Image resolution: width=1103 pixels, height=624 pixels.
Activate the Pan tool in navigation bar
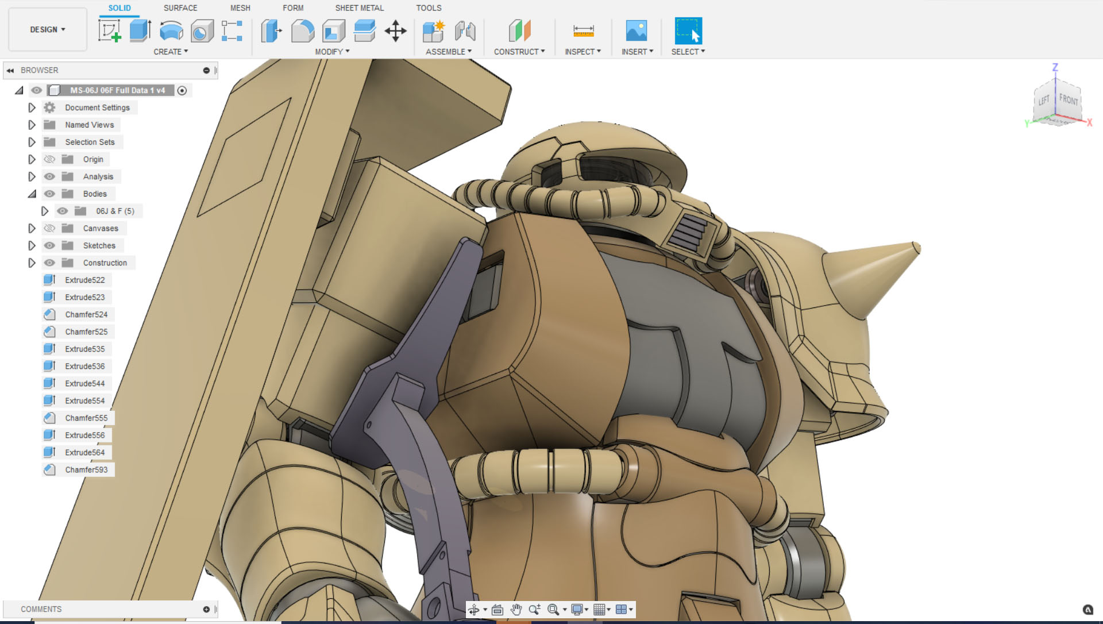click(516, 609)
